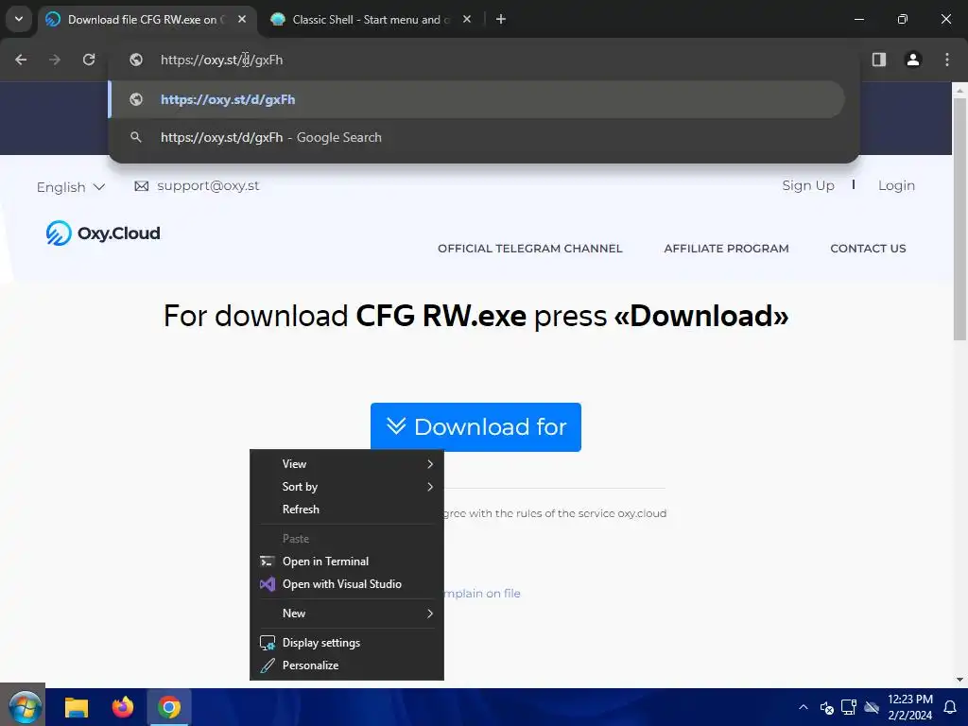Reload the current page

89,60
